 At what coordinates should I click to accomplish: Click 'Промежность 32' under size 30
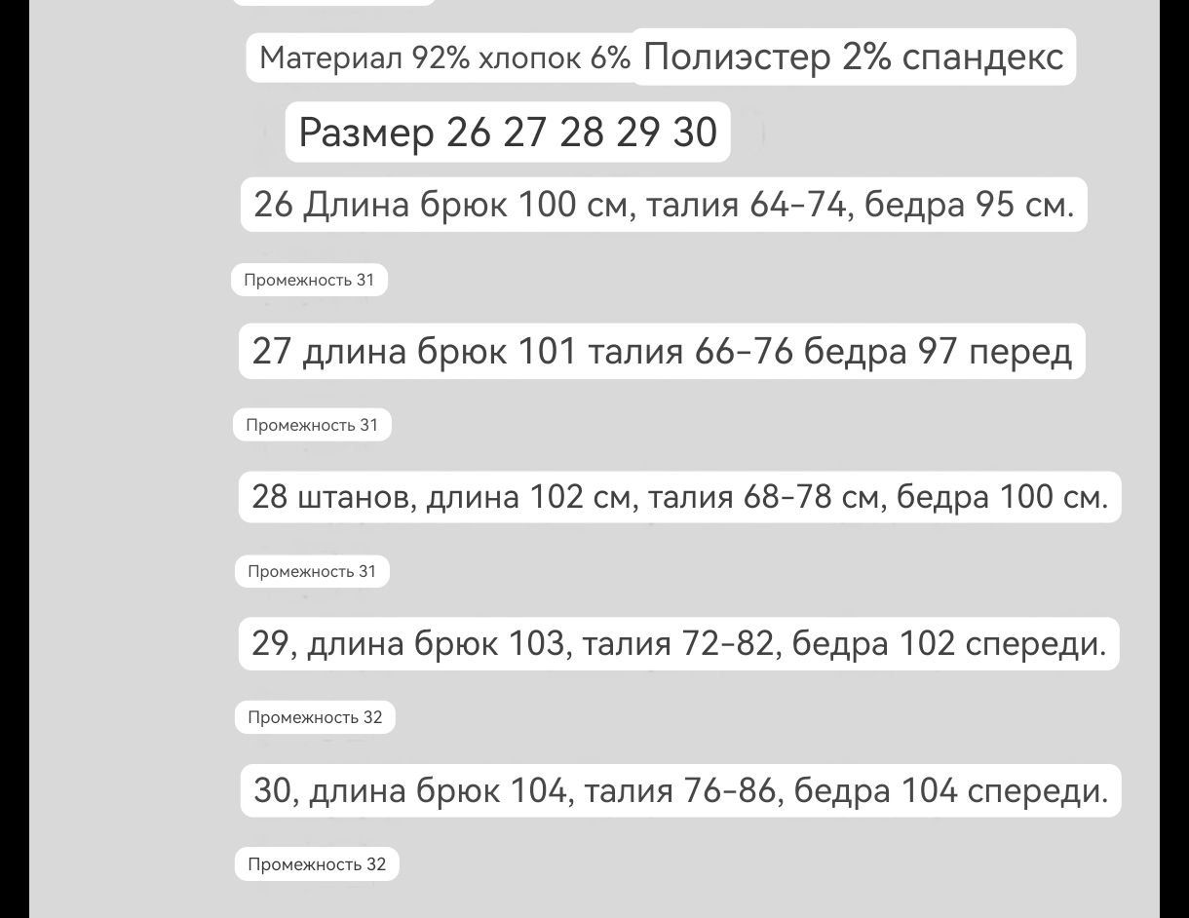(x=317, y=864)
